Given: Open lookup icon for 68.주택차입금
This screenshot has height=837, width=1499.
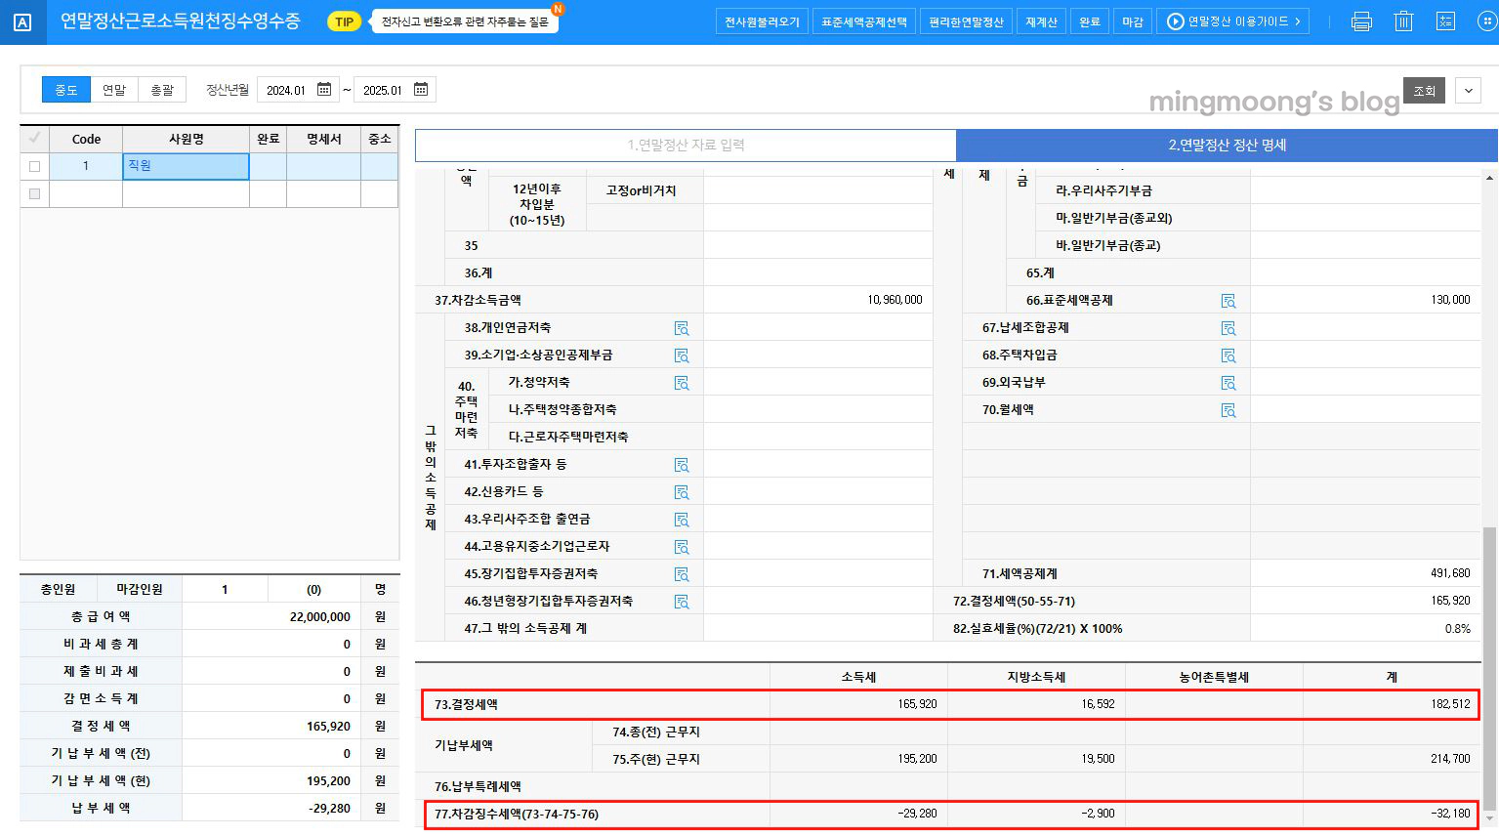Looking at the screenshot, I should (x=1228, y=356).
